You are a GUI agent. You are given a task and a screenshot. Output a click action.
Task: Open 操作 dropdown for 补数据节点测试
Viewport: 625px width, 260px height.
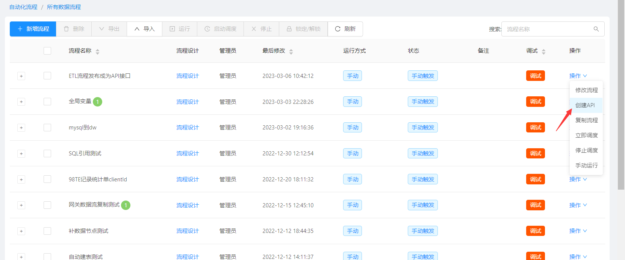coord(578,231)
